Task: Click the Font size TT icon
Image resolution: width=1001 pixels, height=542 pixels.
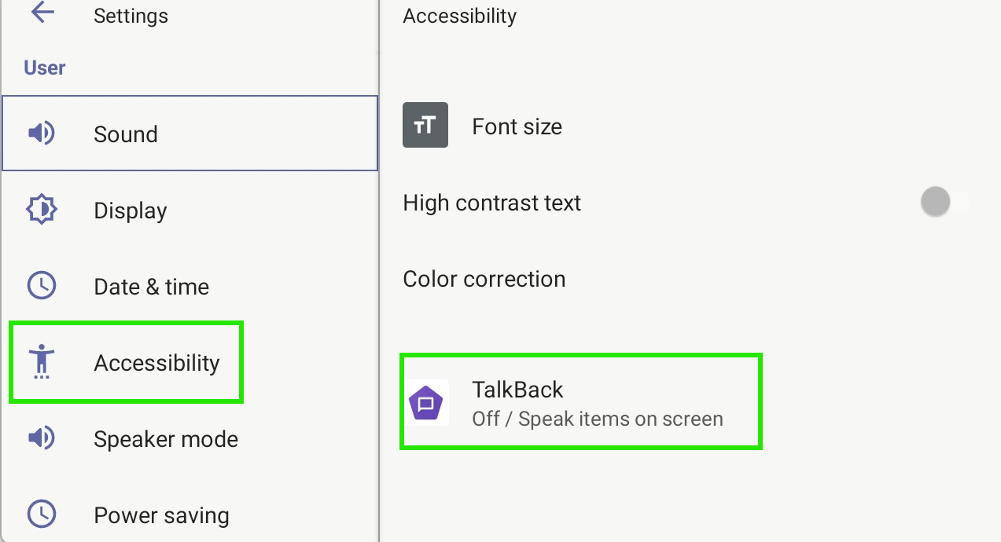Action: 425,125
